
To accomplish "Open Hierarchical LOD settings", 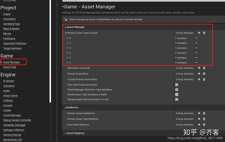I will [x=12, y=140].
